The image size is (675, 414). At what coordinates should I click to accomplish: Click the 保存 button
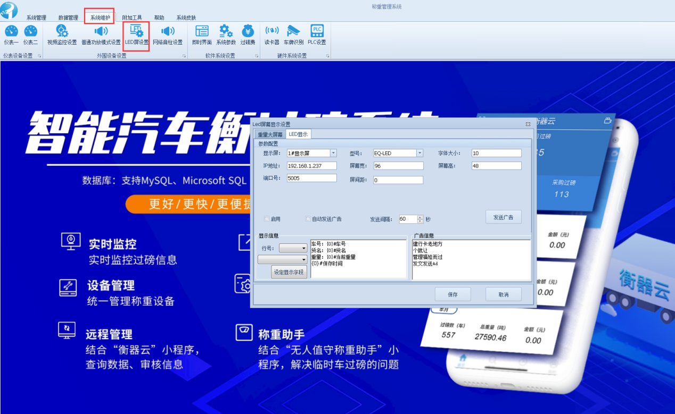point(452,294)
